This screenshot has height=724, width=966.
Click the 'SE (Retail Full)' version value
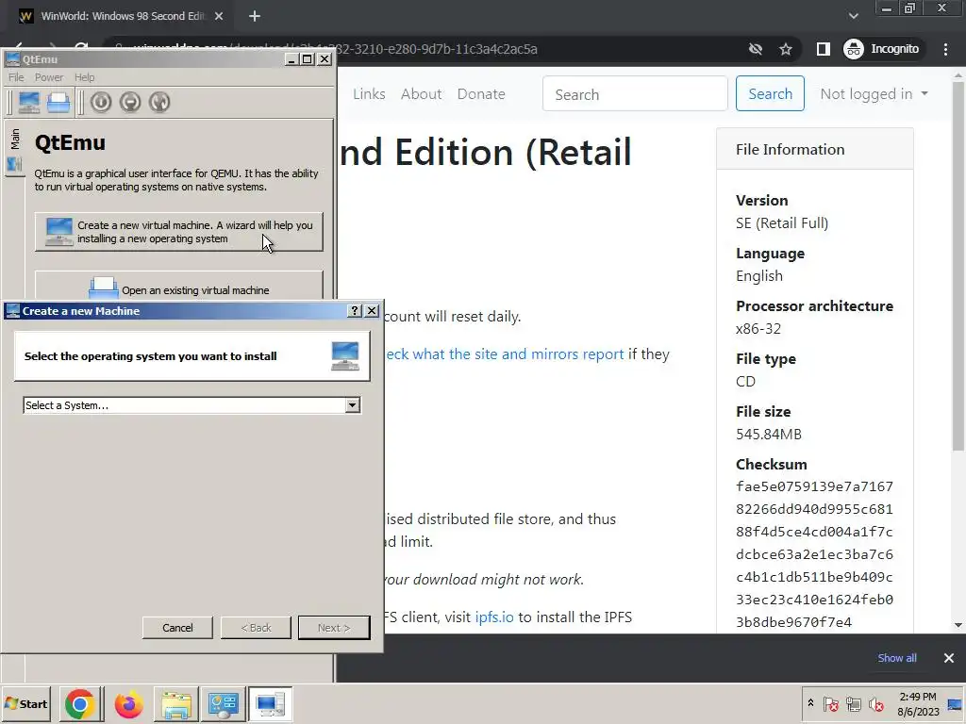[782, 222]
